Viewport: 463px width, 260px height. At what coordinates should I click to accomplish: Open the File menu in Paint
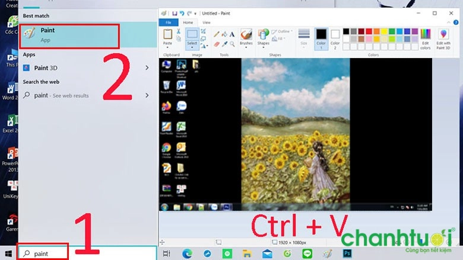pos(169,23)
